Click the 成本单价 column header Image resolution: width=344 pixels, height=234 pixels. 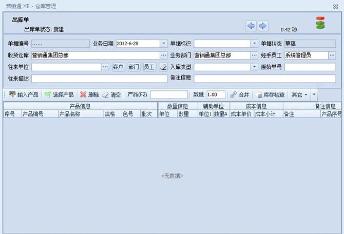coord(242,114)
